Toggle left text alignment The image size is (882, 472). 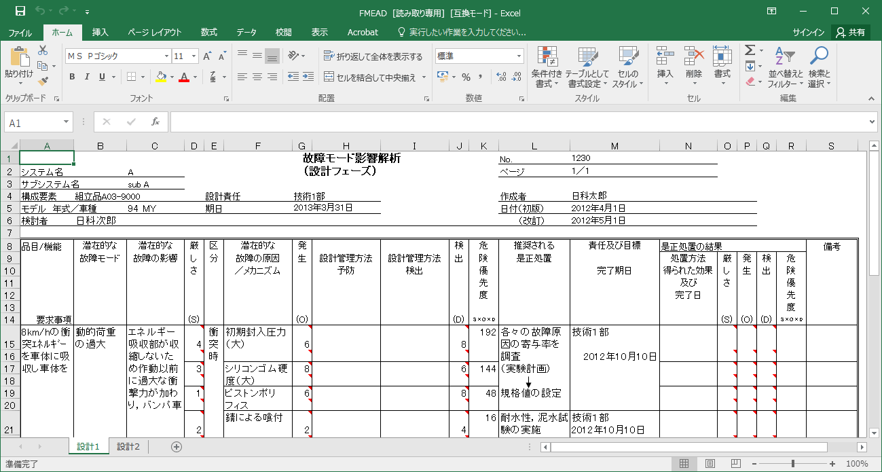point(242,77)
